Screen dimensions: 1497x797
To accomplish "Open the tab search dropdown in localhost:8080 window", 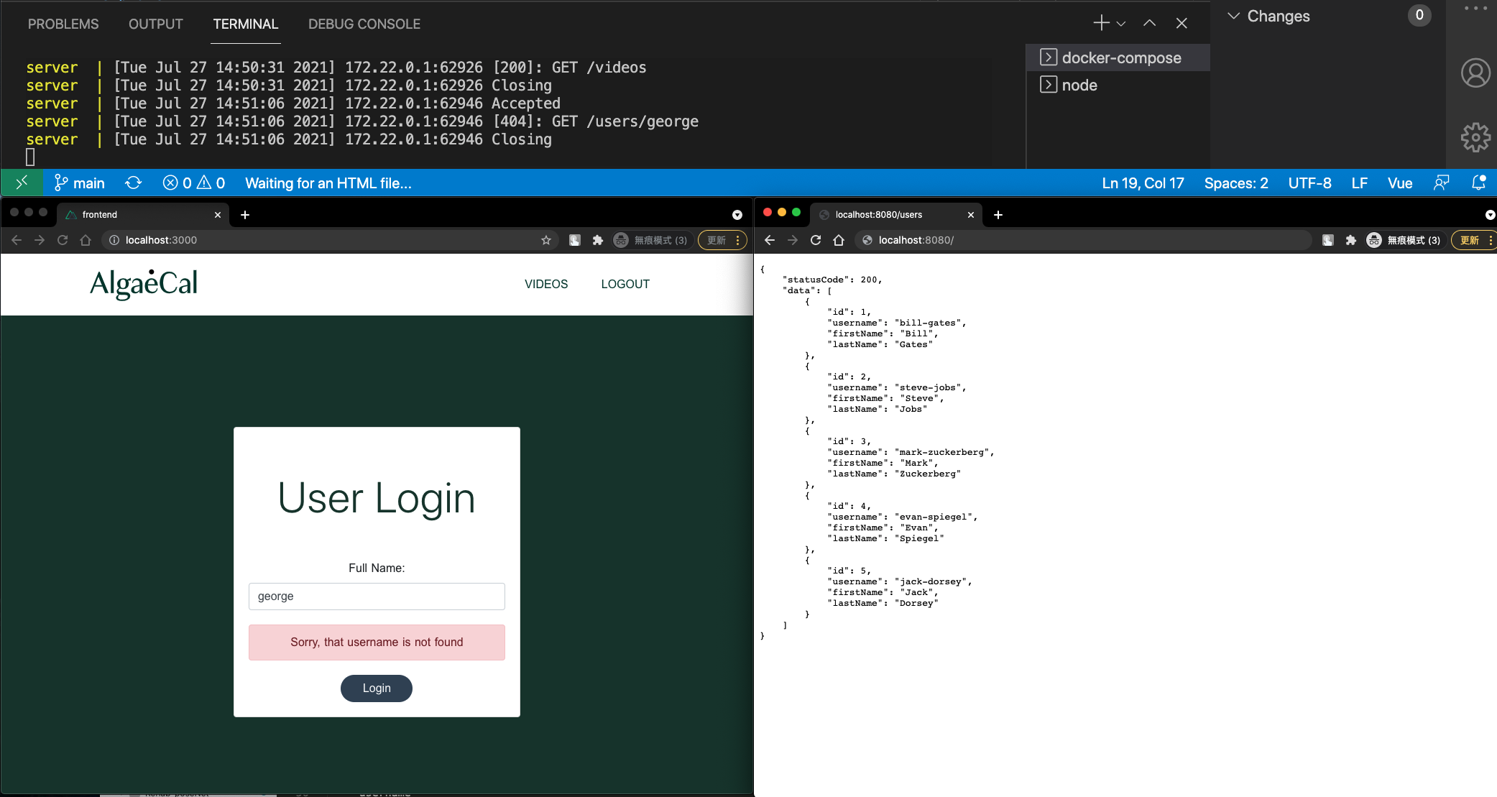I will coord(1490,215).
